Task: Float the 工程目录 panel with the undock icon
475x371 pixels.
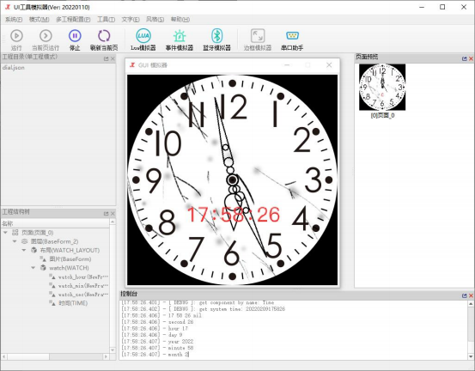Action: [x=106, y=58]
